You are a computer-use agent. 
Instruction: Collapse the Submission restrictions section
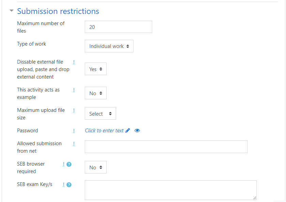11,11
